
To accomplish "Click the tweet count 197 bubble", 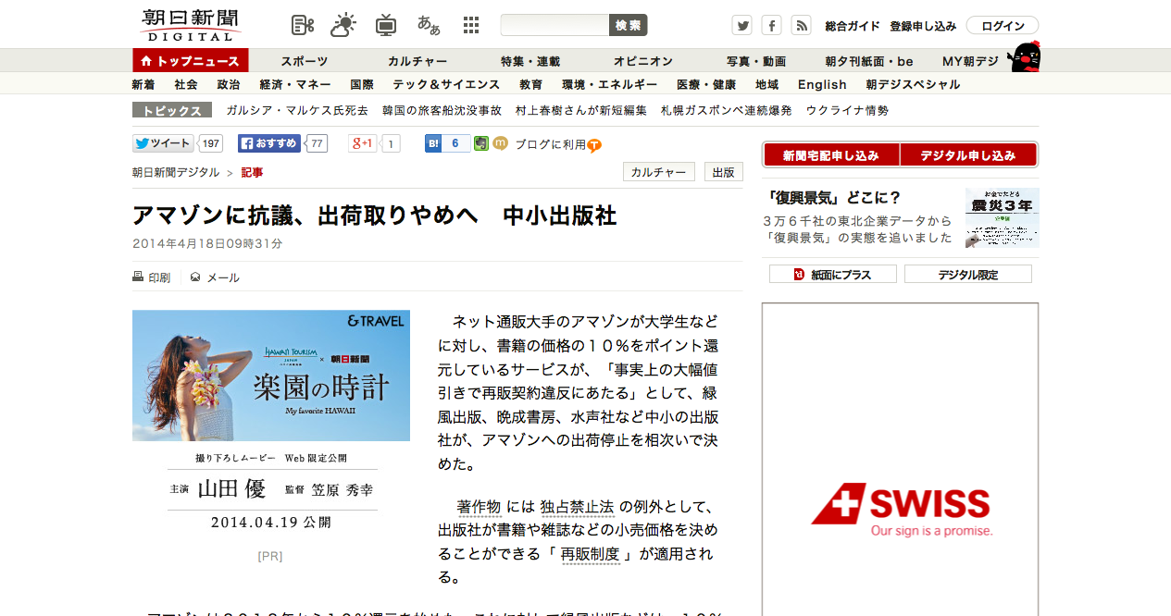I will point(211,143).
